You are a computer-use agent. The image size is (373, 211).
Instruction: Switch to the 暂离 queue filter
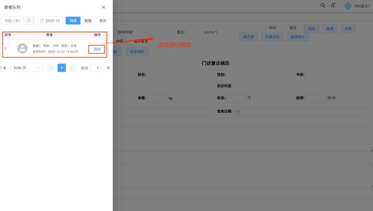tap(88, 21)
